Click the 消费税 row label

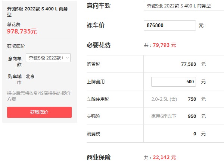point(93,134)
